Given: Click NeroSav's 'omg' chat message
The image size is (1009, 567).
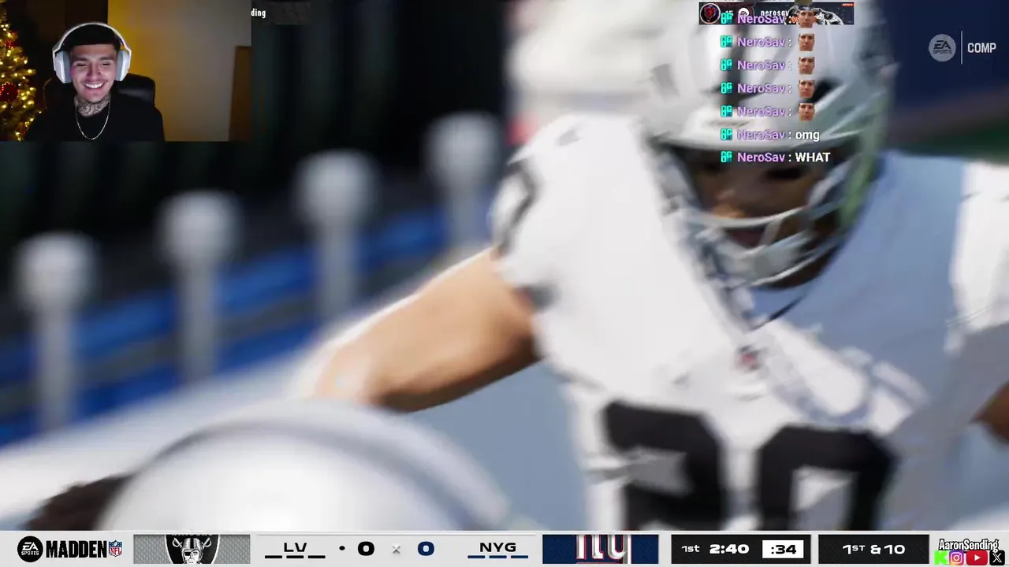Looking at the screenshot, I should 807,135.
